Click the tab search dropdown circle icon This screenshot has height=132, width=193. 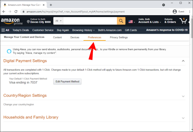click(163, 5)
